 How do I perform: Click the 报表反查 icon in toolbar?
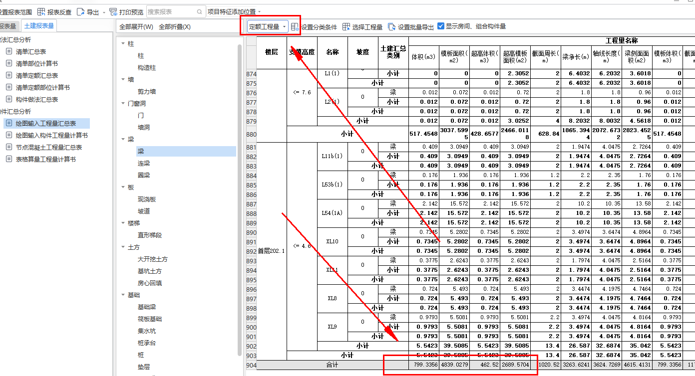pyautogui.click(x=41, y=11)
